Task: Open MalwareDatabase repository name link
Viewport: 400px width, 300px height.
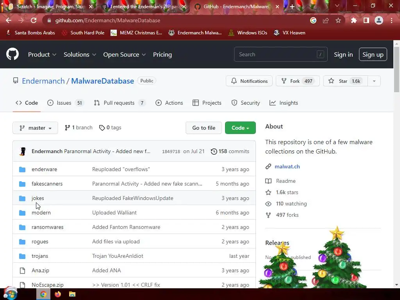Action: (x=103, y=81)
